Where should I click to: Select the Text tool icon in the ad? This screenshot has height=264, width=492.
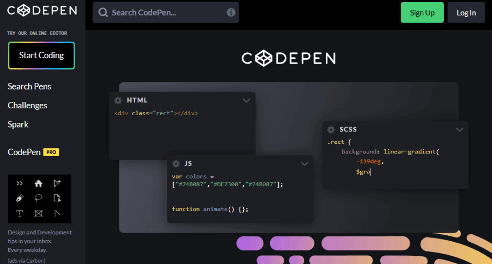19,213
